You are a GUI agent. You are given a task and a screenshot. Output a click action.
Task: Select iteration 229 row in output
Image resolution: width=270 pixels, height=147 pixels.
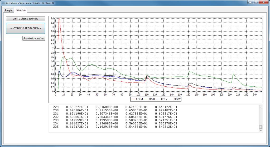(115, 107)
